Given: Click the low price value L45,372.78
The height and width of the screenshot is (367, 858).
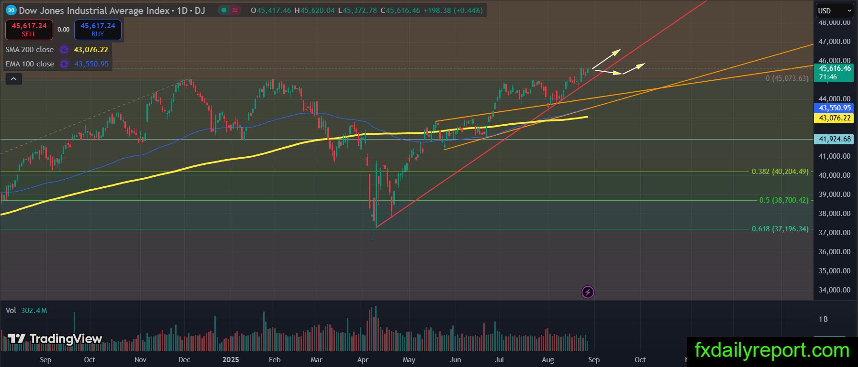Looking at the screenshot, I should pos(357,10).
